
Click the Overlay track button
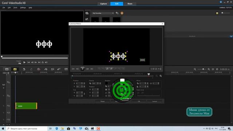point(8,96)
